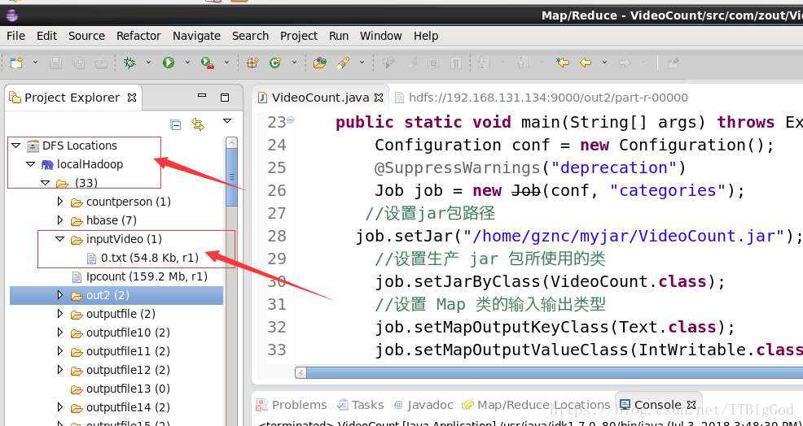Screen dimensions: 803x426
Task: Open the Source menu
Action: click(86, 36)
